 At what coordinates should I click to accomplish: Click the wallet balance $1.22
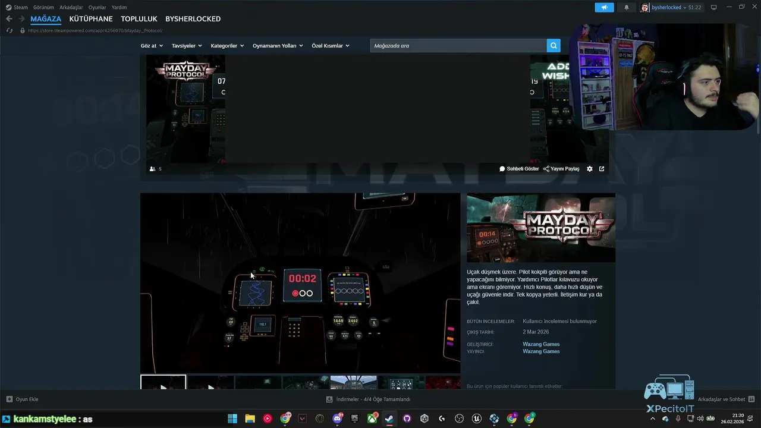coord(694,7)
